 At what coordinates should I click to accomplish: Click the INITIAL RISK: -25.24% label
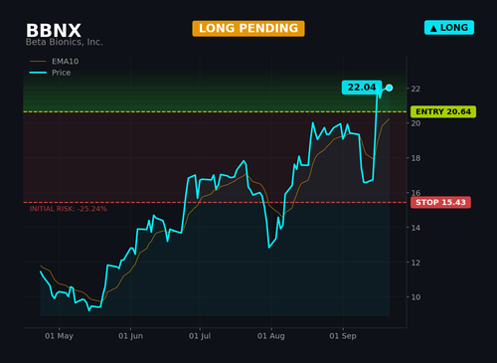point(69,209)
